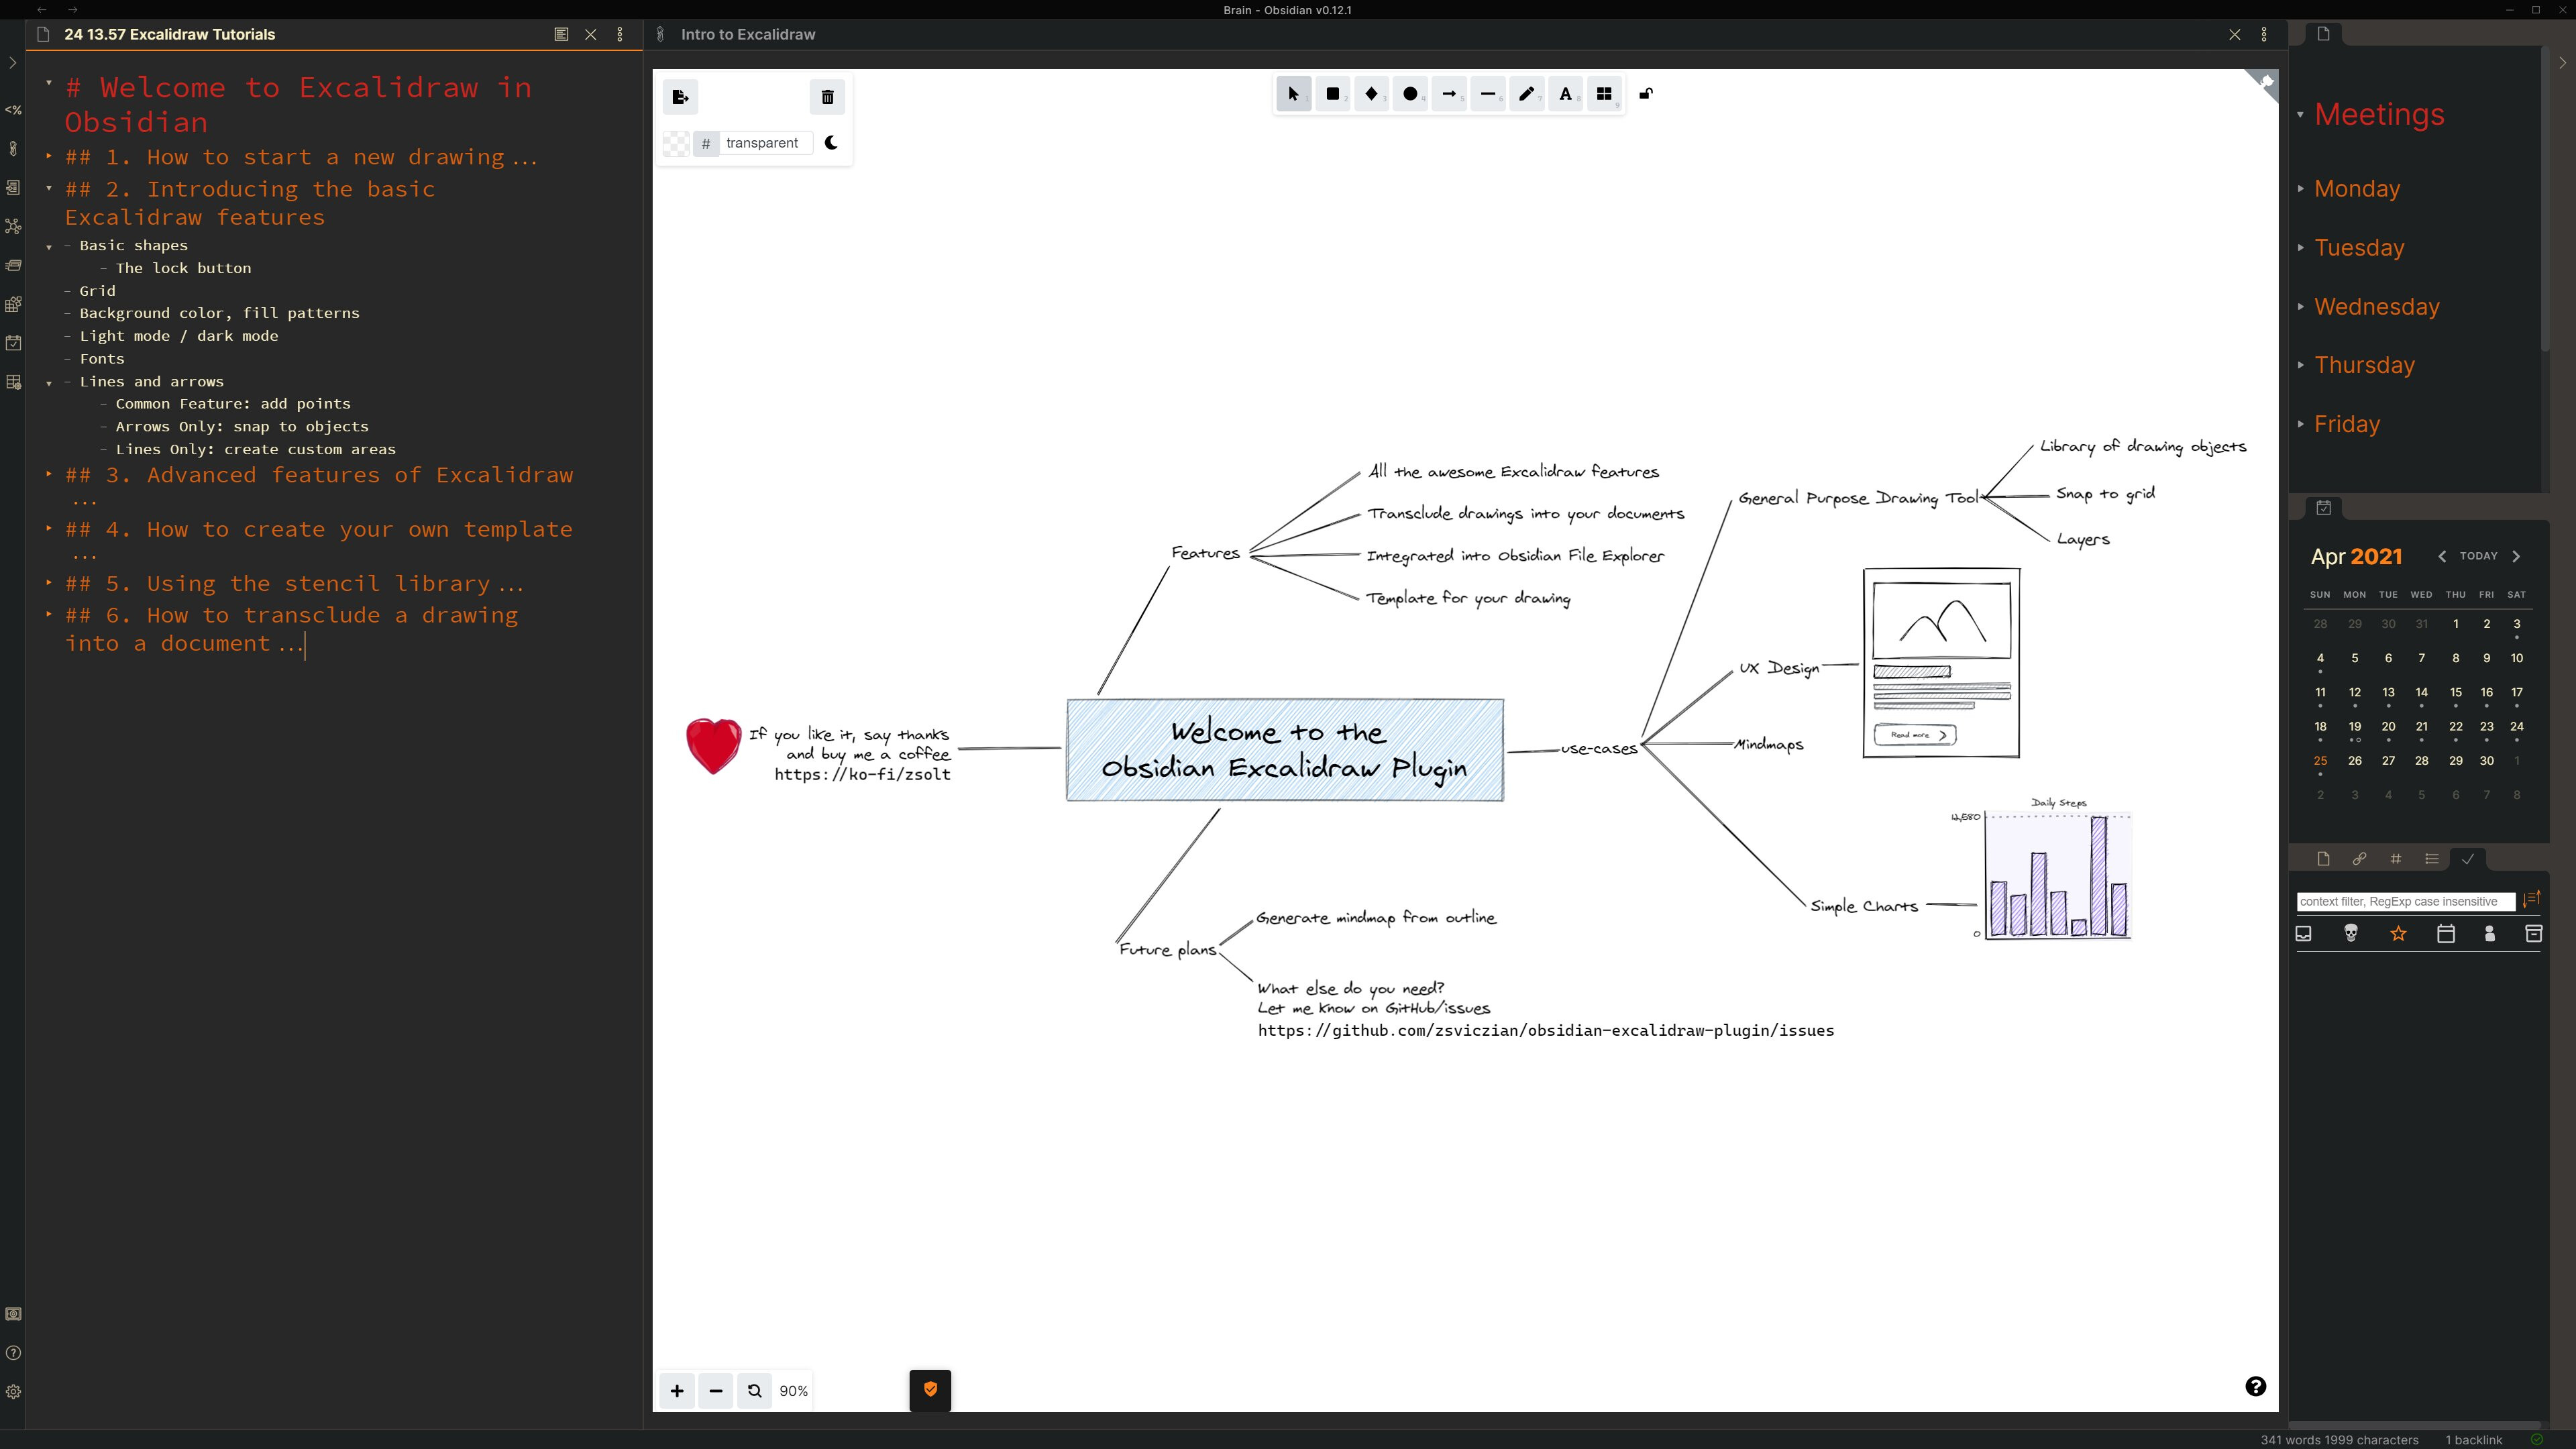Select the rectangle shape tool

coord(1332,94)
